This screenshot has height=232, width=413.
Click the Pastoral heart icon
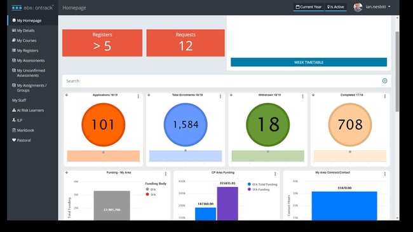tap(14, 140)
